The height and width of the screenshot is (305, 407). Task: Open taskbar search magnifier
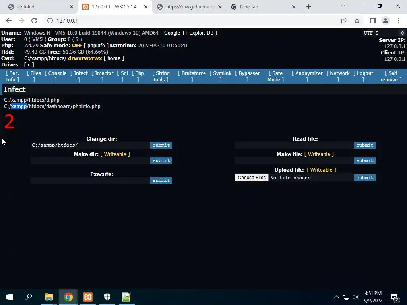point(29,297)
